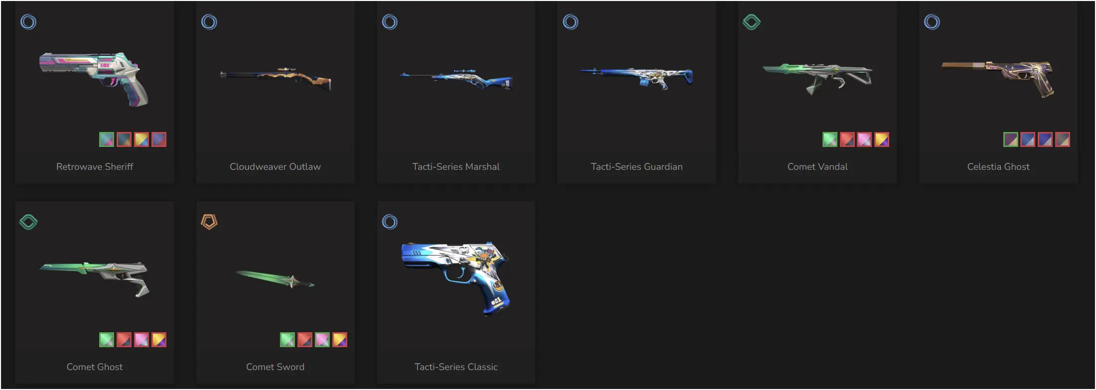This screenshot has width=1096, height=390.
Task: Select the pink variant swatch of Comet Ghost
Action: coord(141,340)
